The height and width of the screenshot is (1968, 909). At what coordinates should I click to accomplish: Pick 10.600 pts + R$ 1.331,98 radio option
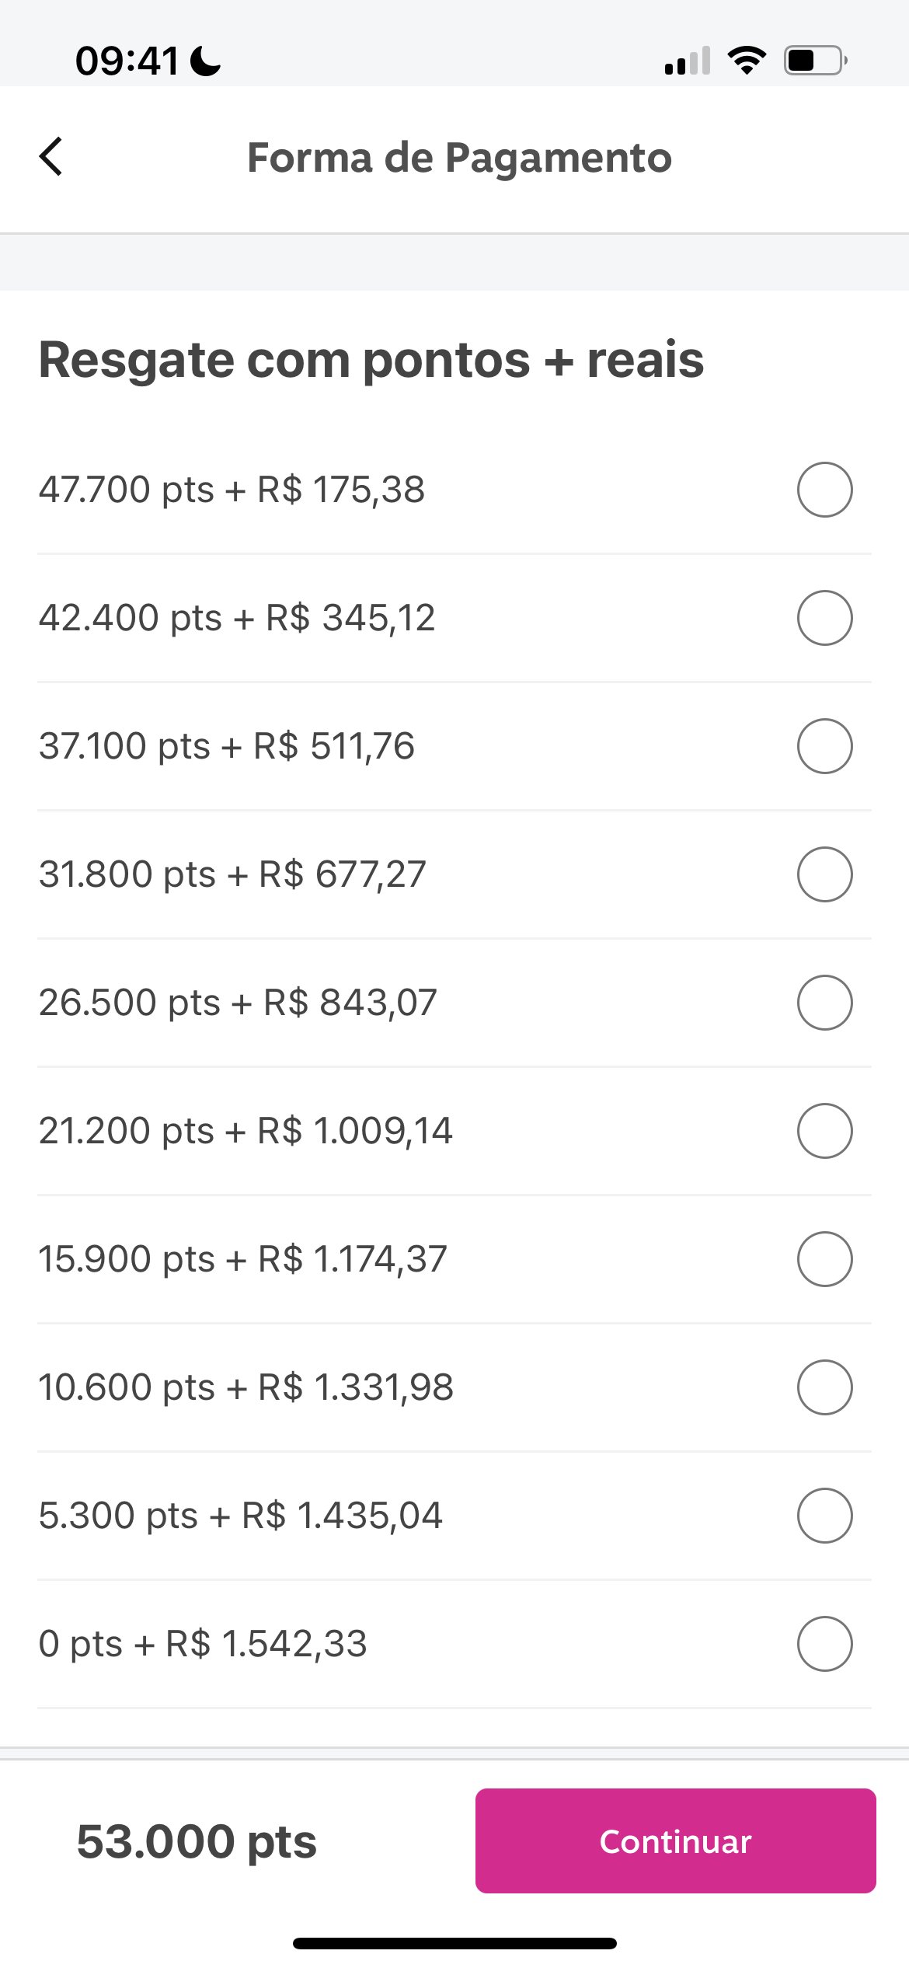(x=824, y=1387)
